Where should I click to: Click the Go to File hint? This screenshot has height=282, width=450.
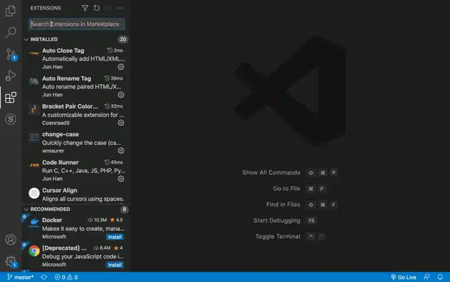(x=287, y=189)
